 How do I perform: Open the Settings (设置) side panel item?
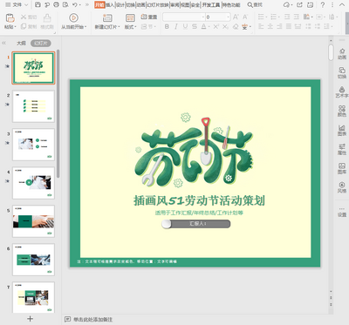click(342, 213)
